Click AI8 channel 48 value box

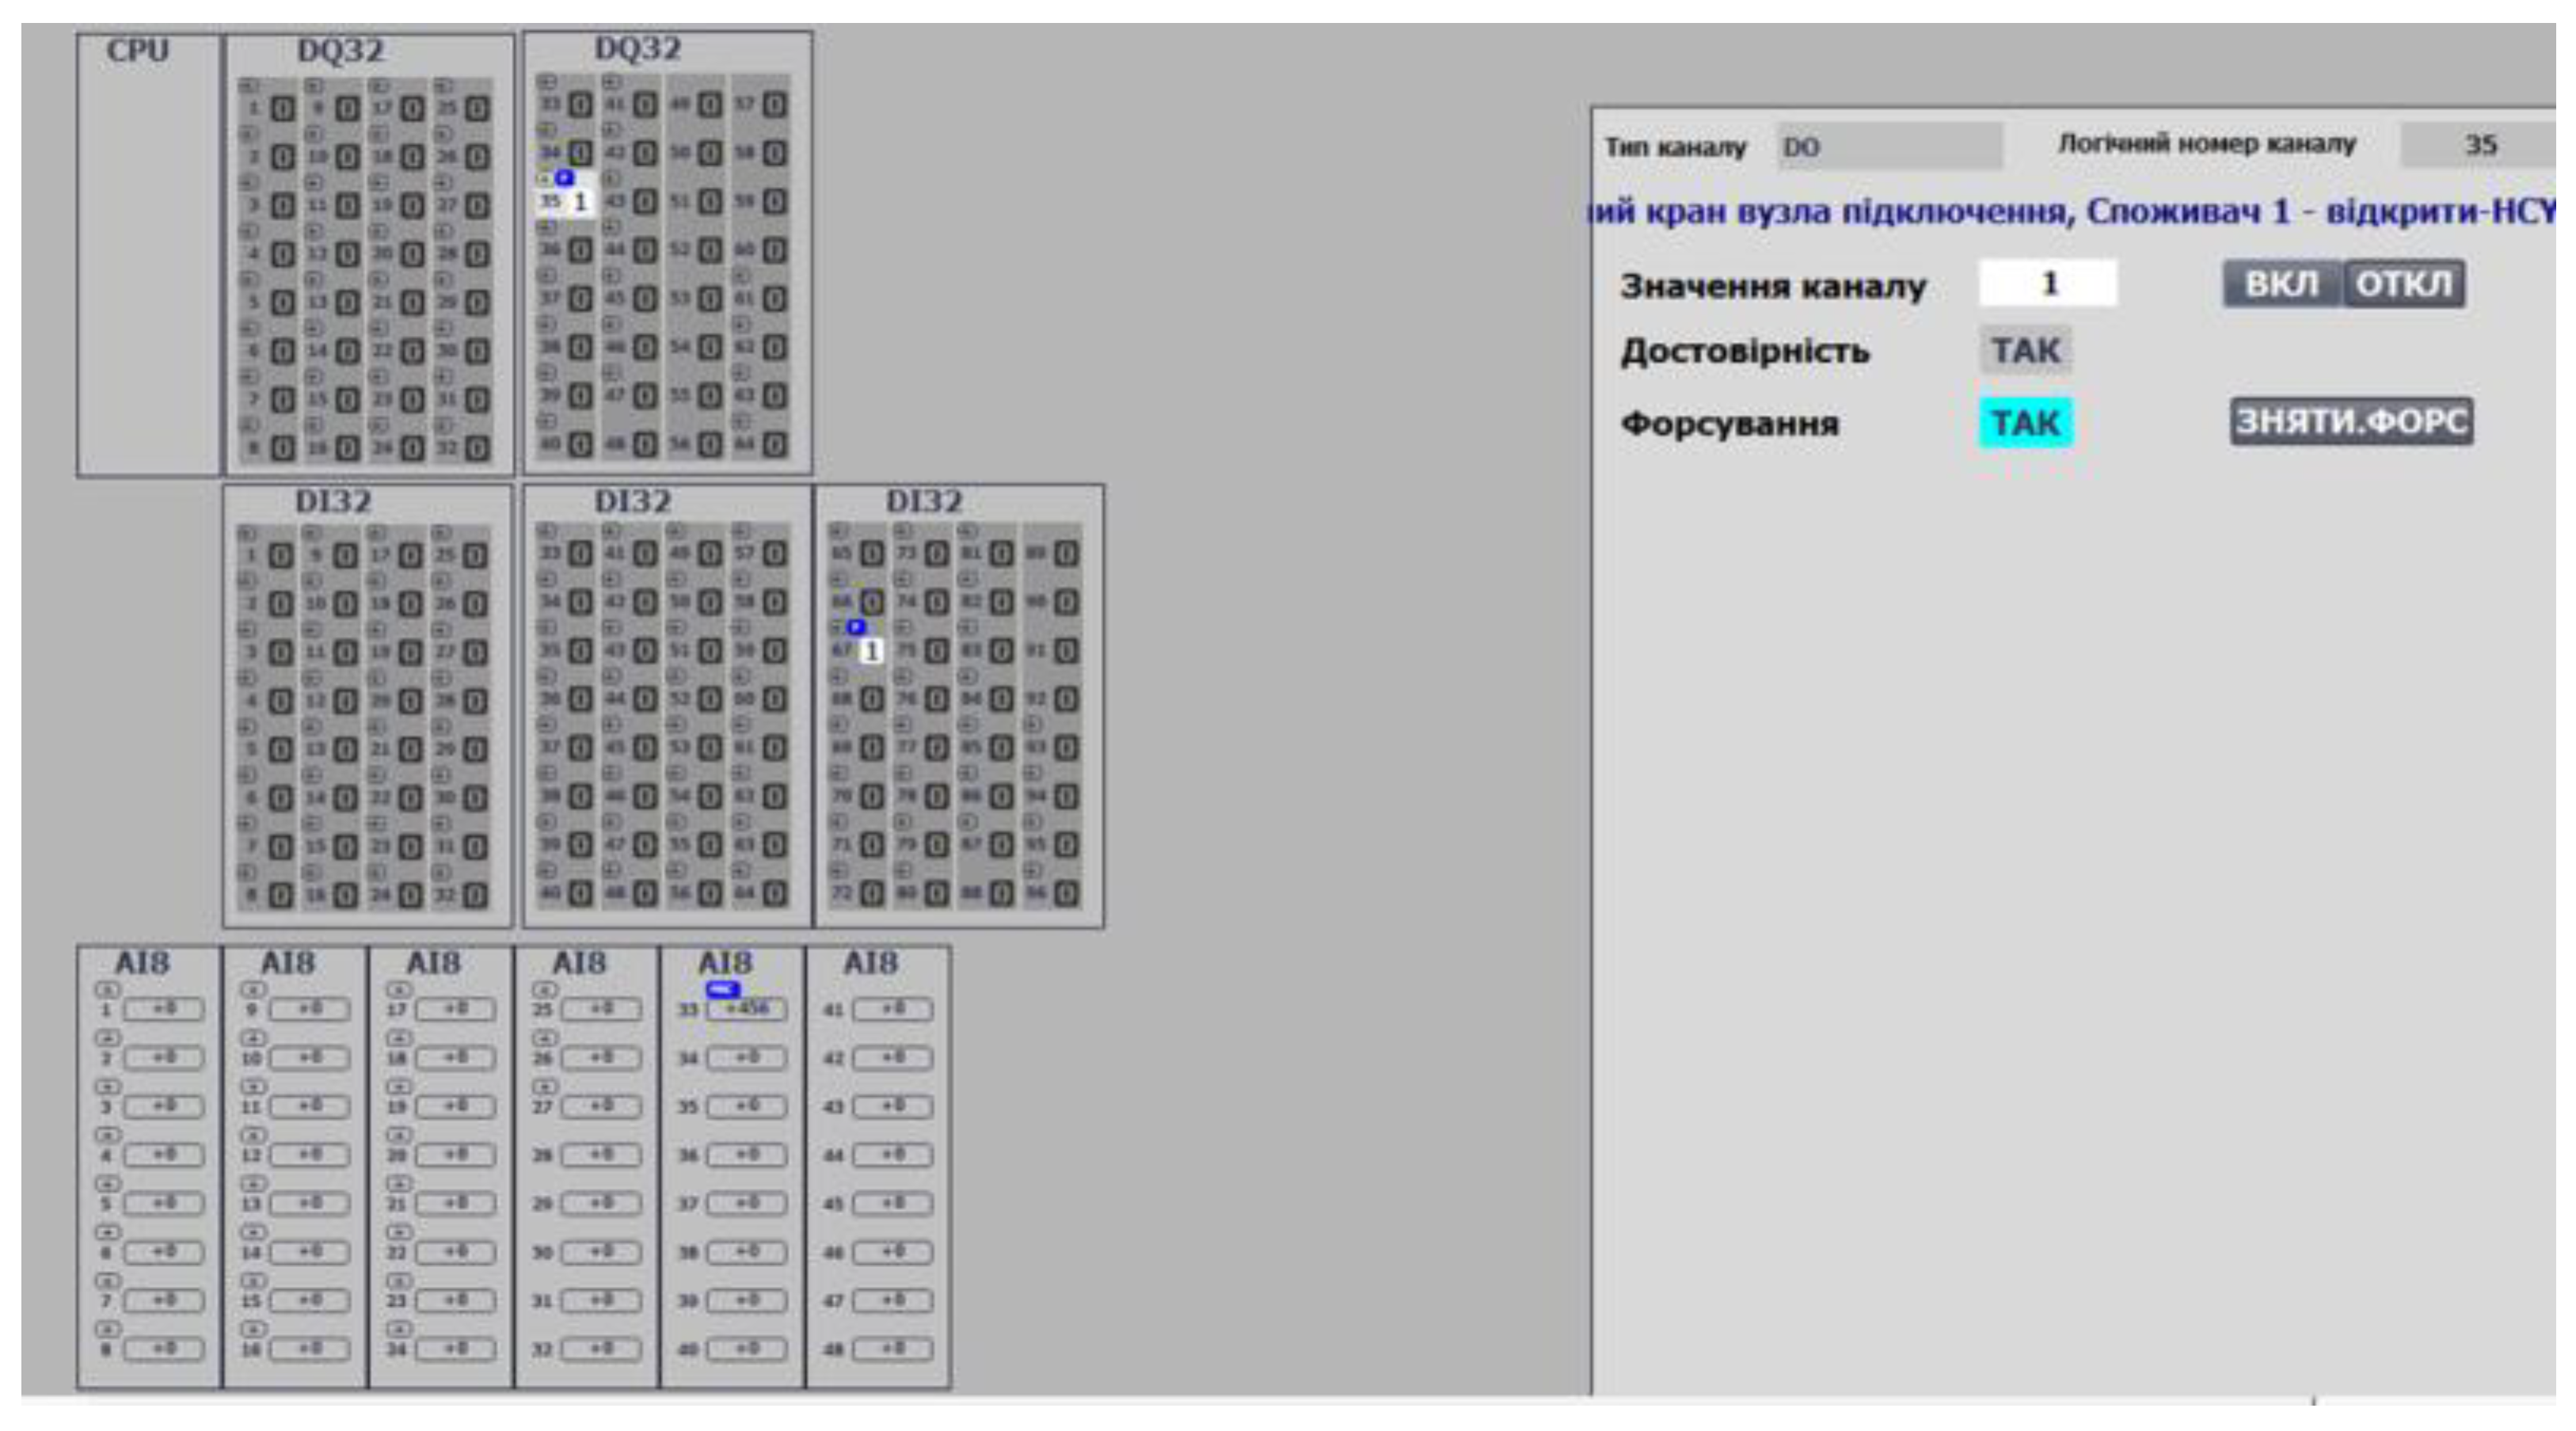892,1349
